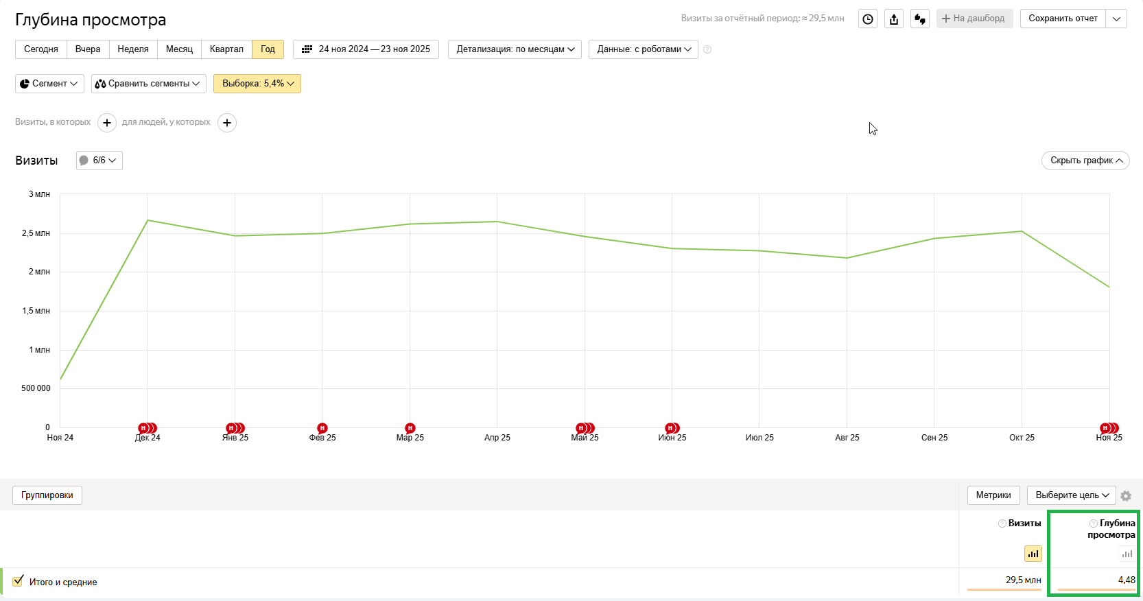1143x601 pixels.
Task: Click the help icon beside the Визиты column header
Action: click(1002, 523)
